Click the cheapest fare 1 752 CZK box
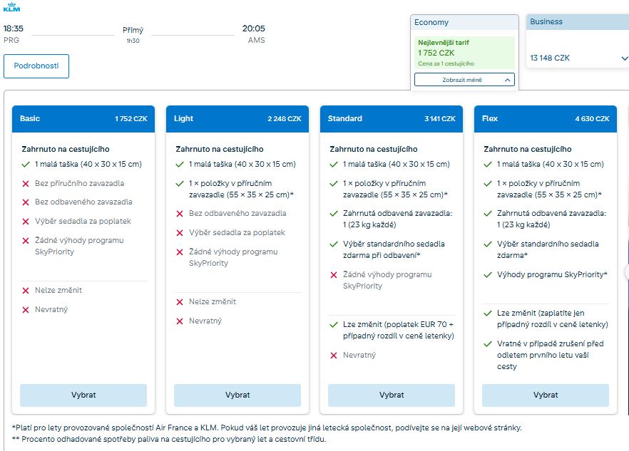Viewport: 629px width, 451px height. pyautogui.click(x=464, y=53)
